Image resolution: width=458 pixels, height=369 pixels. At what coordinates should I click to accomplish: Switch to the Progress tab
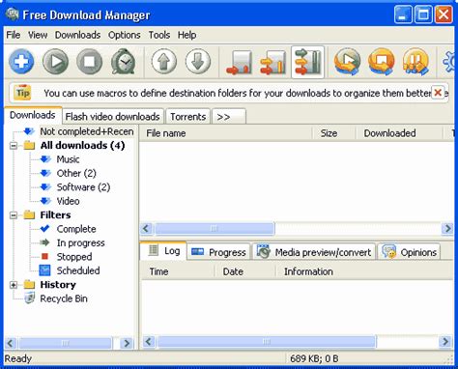tap(218, 252)
